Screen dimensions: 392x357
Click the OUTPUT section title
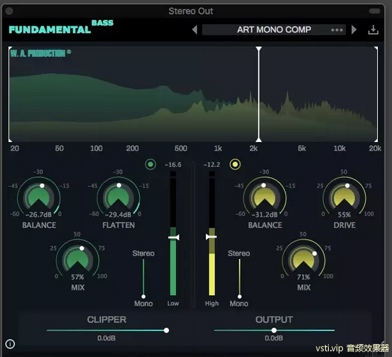[x=274, y=319]
